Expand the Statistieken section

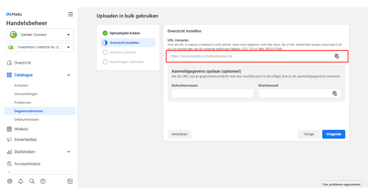[68, 152]
